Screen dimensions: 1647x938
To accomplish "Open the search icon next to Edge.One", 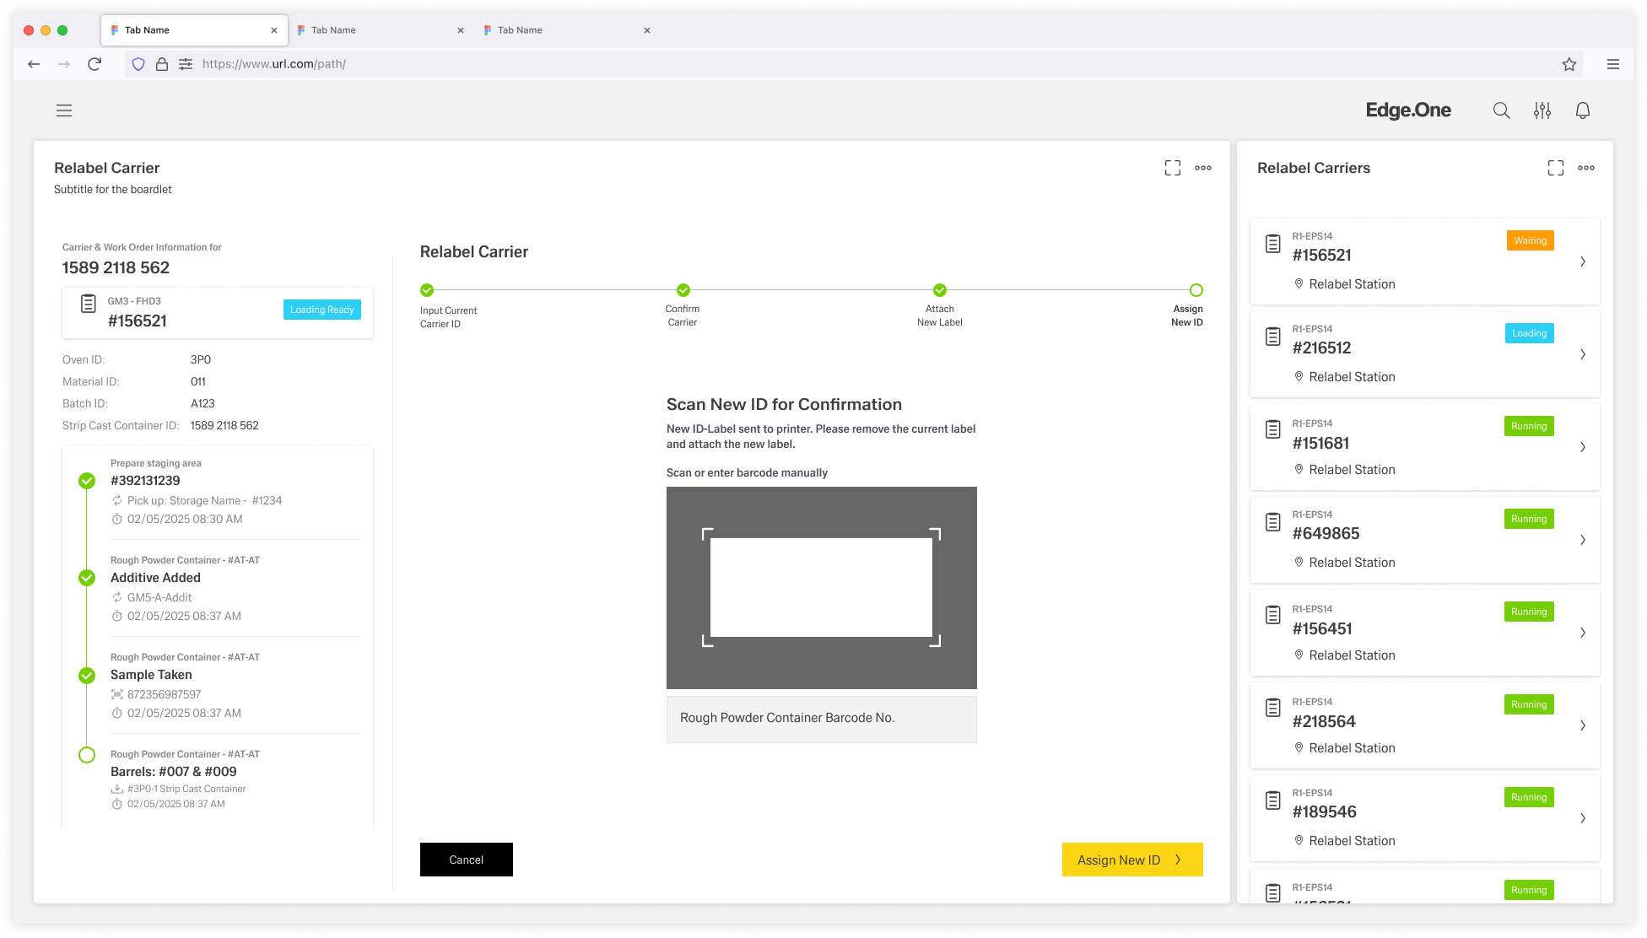I will tap(1501, 111).
